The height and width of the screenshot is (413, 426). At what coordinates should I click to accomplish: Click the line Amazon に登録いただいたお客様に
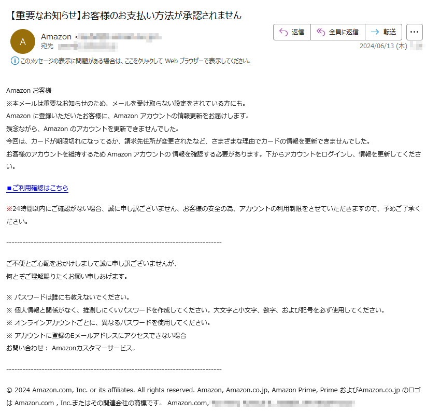coord(127,116)
